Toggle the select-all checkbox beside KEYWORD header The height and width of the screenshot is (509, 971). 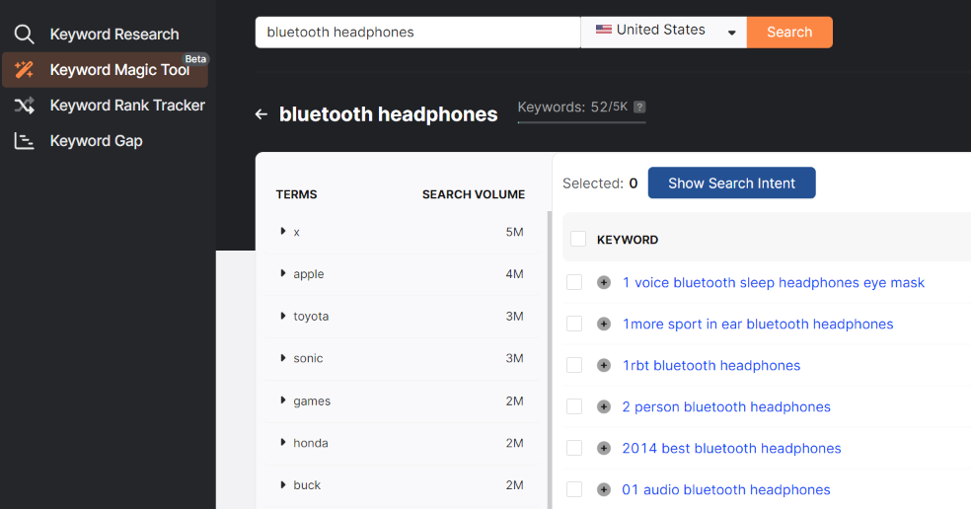coord(578,239)
